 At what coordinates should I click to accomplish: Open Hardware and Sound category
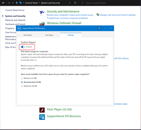point(15,24)
